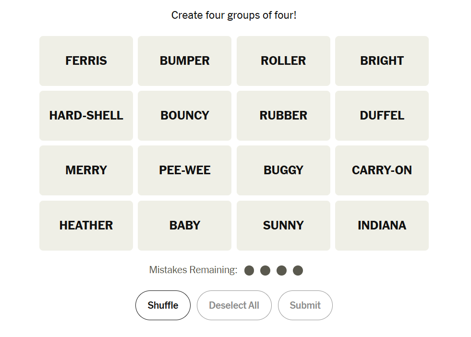
Task: Select the HEATHER tile
Action: tap(86, 226)
